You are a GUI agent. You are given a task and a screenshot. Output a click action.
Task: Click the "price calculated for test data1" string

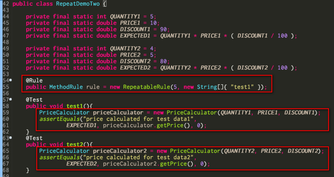(138, 119)
